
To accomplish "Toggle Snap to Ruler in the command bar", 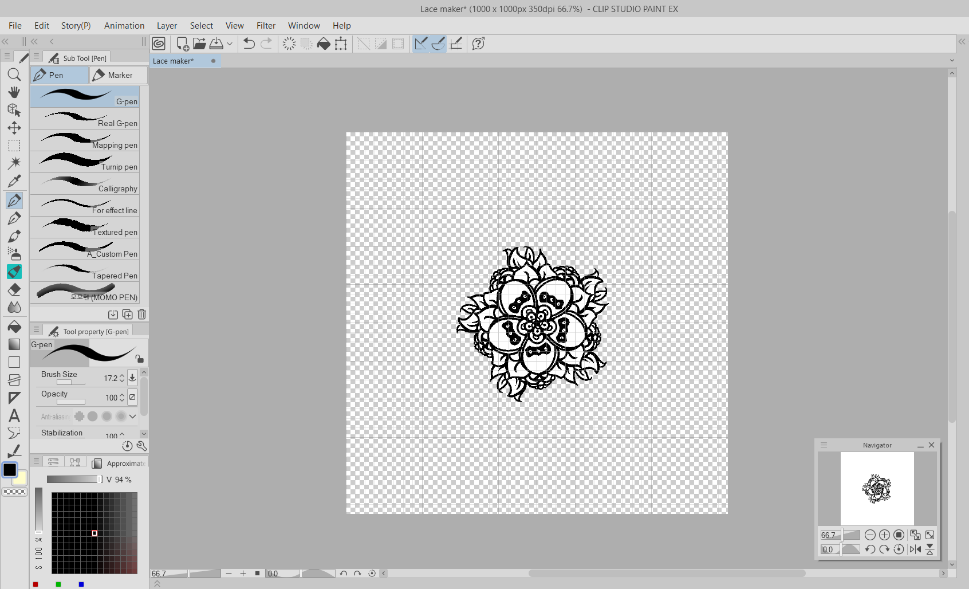I will coord(421,44).
